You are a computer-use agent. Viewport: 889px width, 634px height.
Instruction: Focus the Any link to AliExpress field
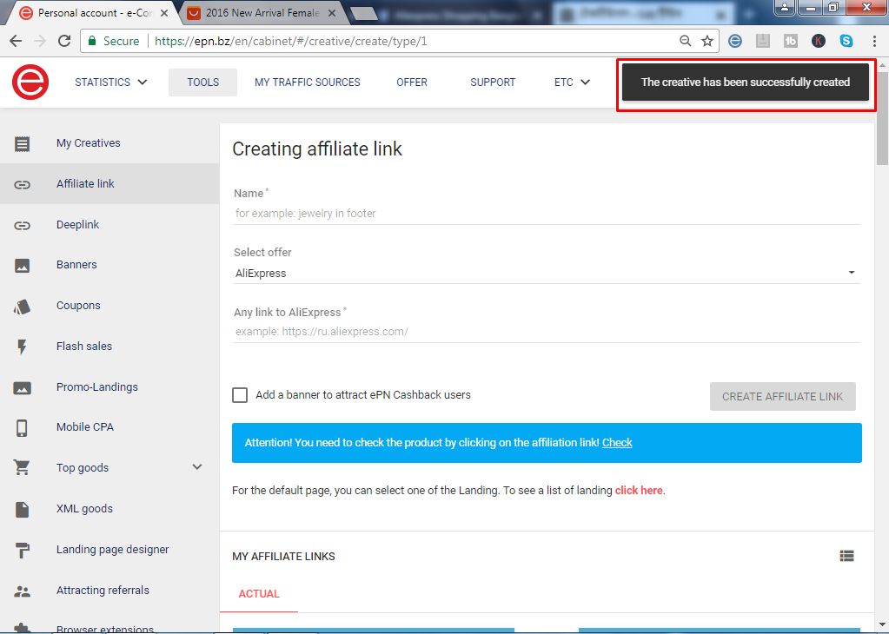pos(547,332)
